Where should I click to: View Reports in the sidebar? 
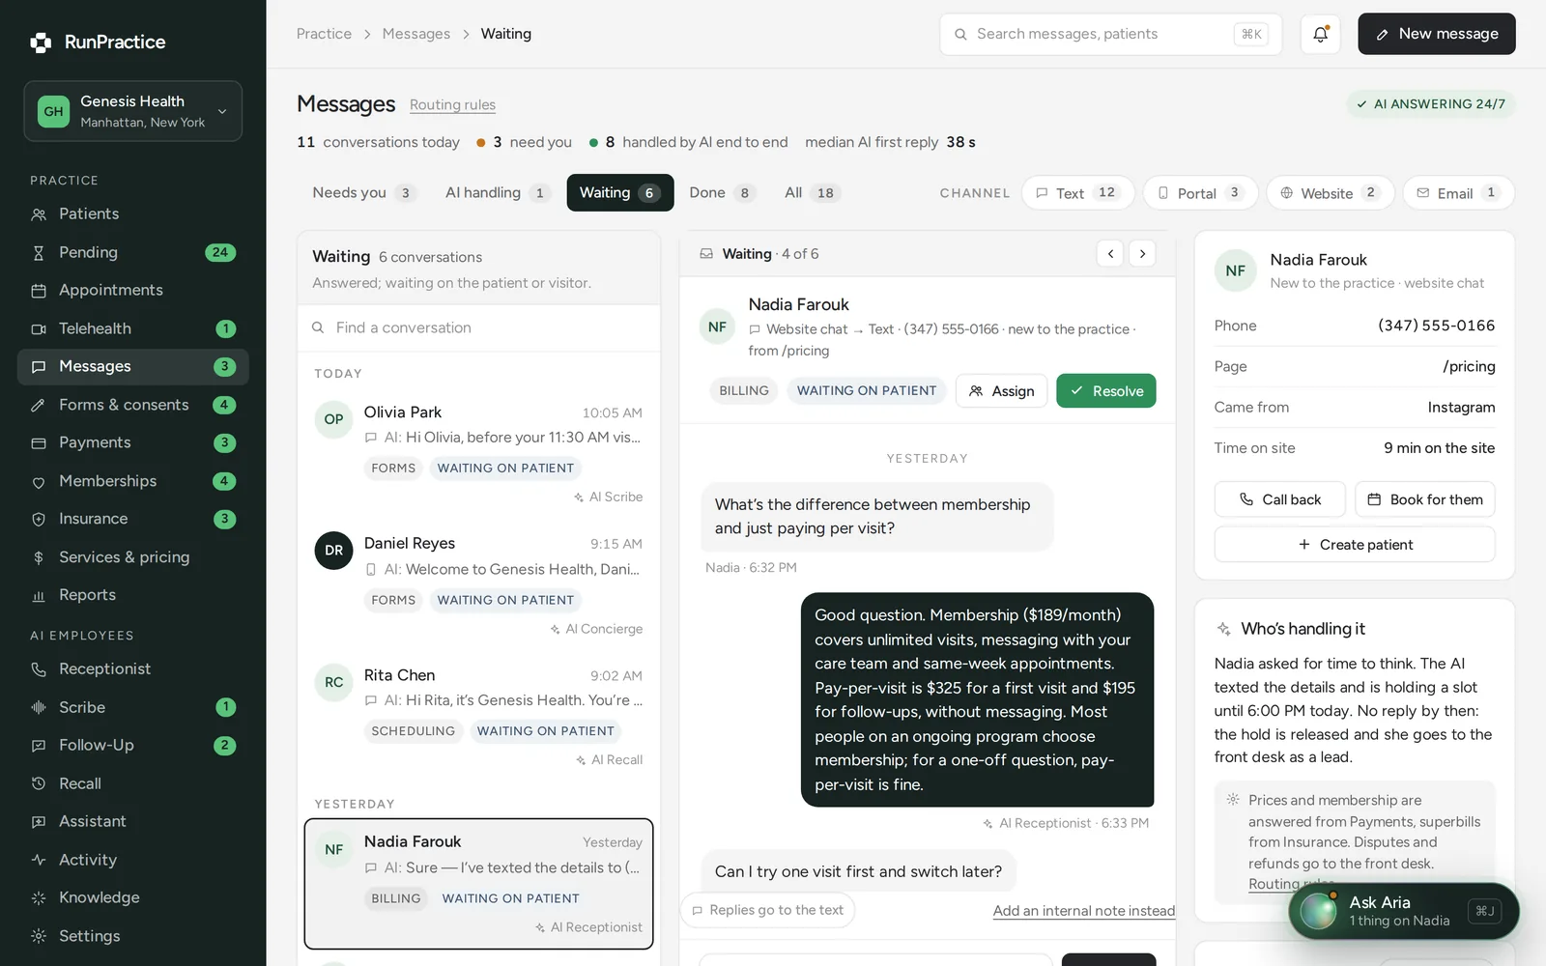(x=133, y=595)
